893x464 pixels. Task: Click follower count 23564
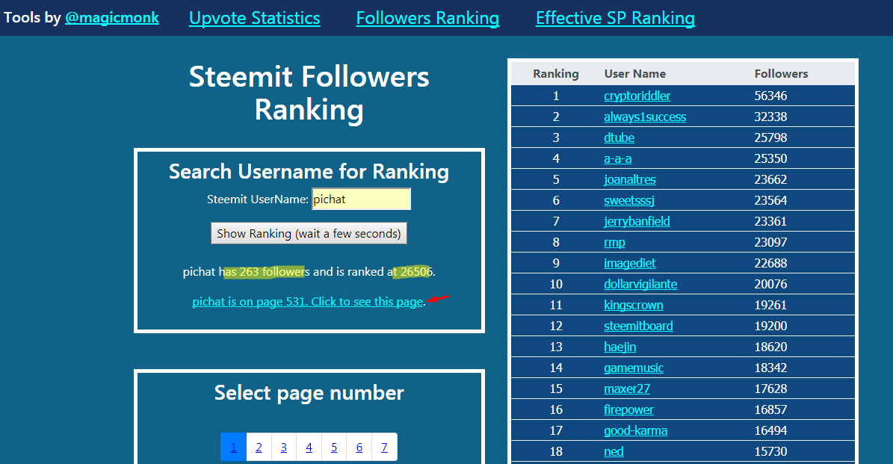(x=770, y=200)
